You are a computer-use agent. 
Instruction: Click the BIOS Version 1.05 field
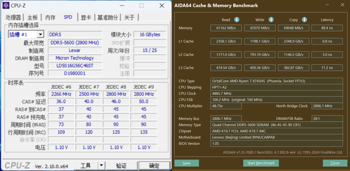pyautogui.click(x=276, y=144)
